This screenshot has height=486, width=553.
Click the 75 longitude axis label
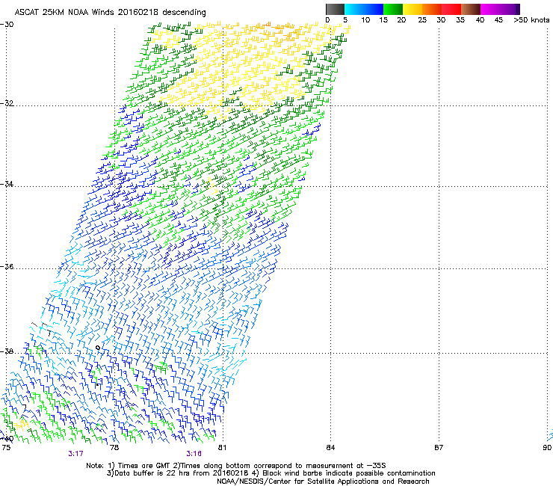(x=6, y=448)
